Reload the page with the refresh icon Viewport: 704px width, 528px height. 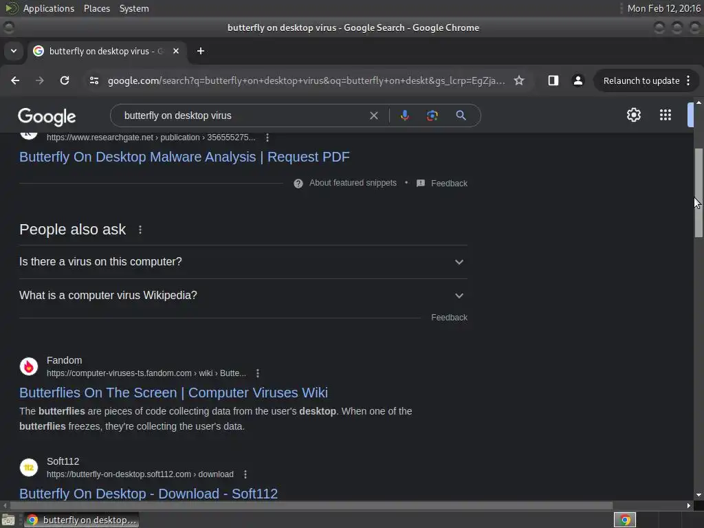coord(65,80)
